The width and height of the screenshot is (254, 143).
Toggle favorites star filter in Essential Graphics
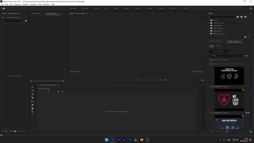click(x=246, y=56)
